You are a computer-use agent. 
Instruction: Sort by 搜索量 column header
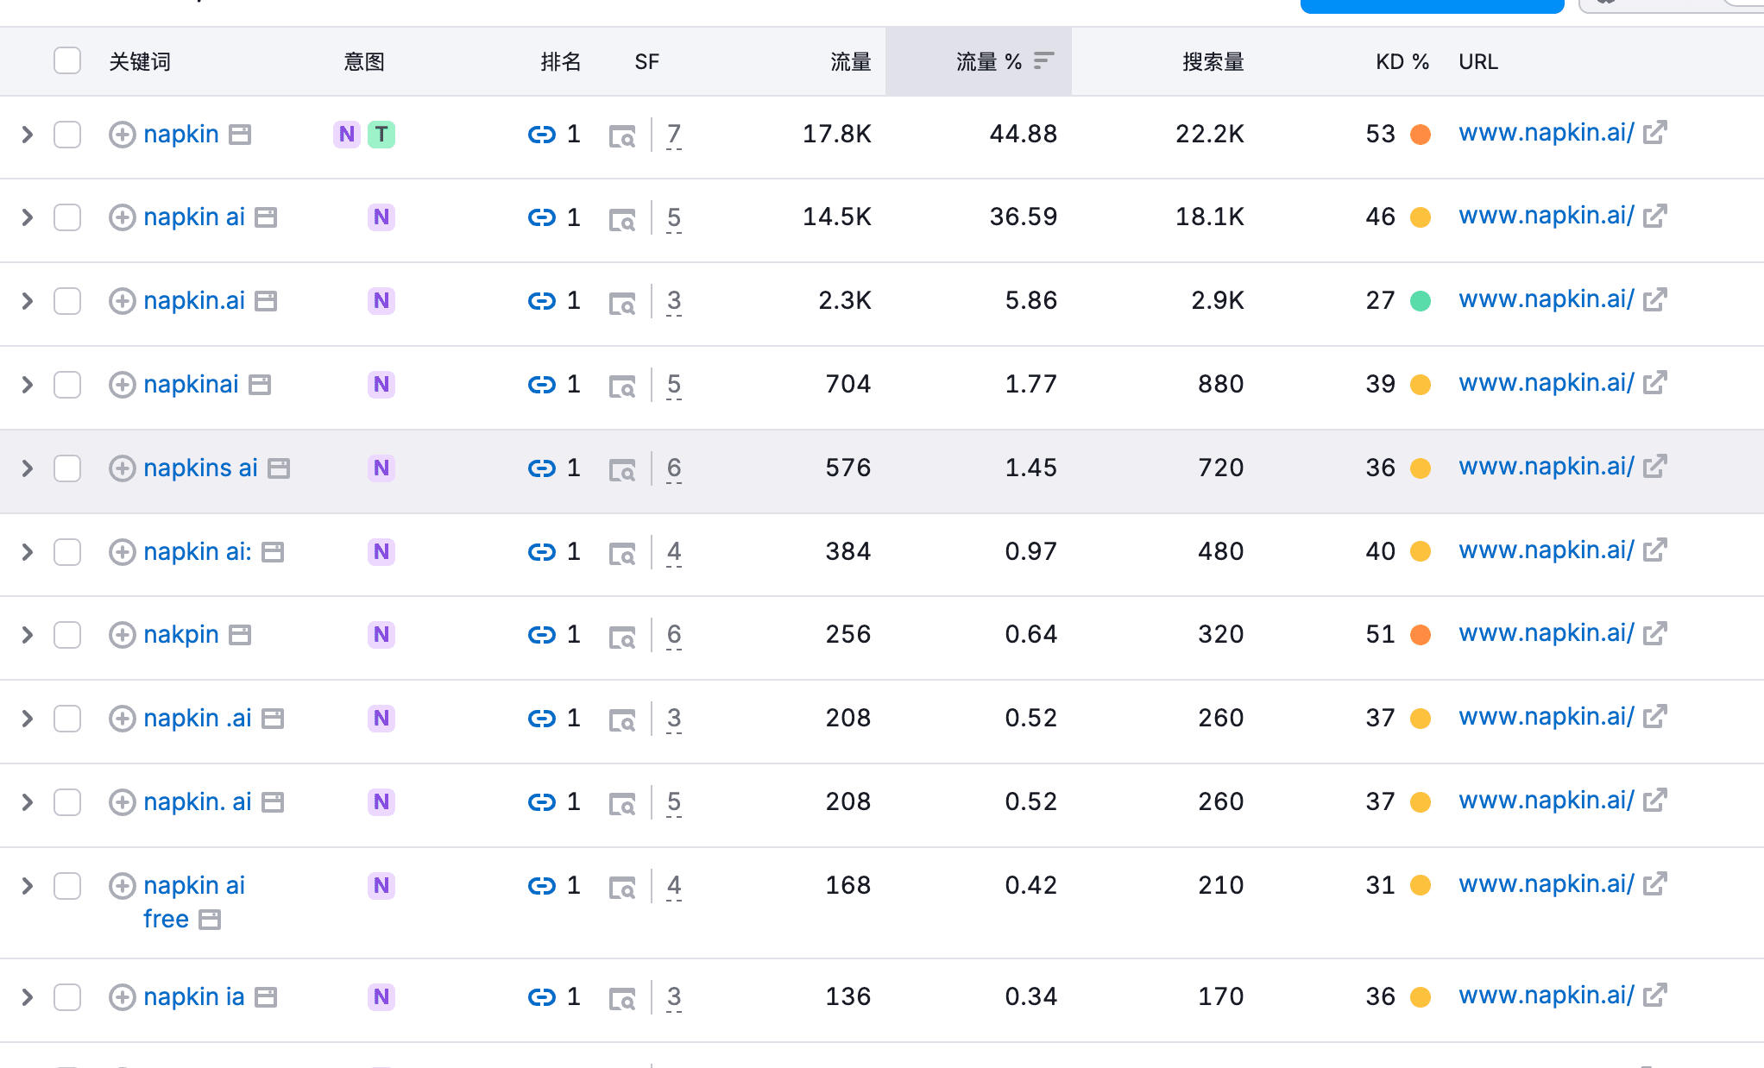pos(1213,62)
